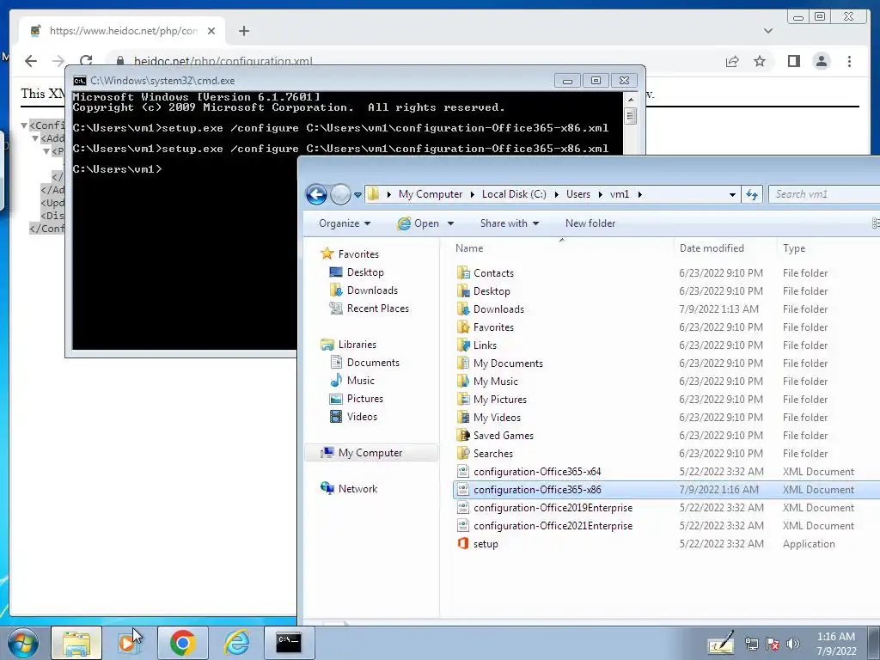880x660 pixels.
Task: Open the address bar history dropdown
Action: (732, 194)
